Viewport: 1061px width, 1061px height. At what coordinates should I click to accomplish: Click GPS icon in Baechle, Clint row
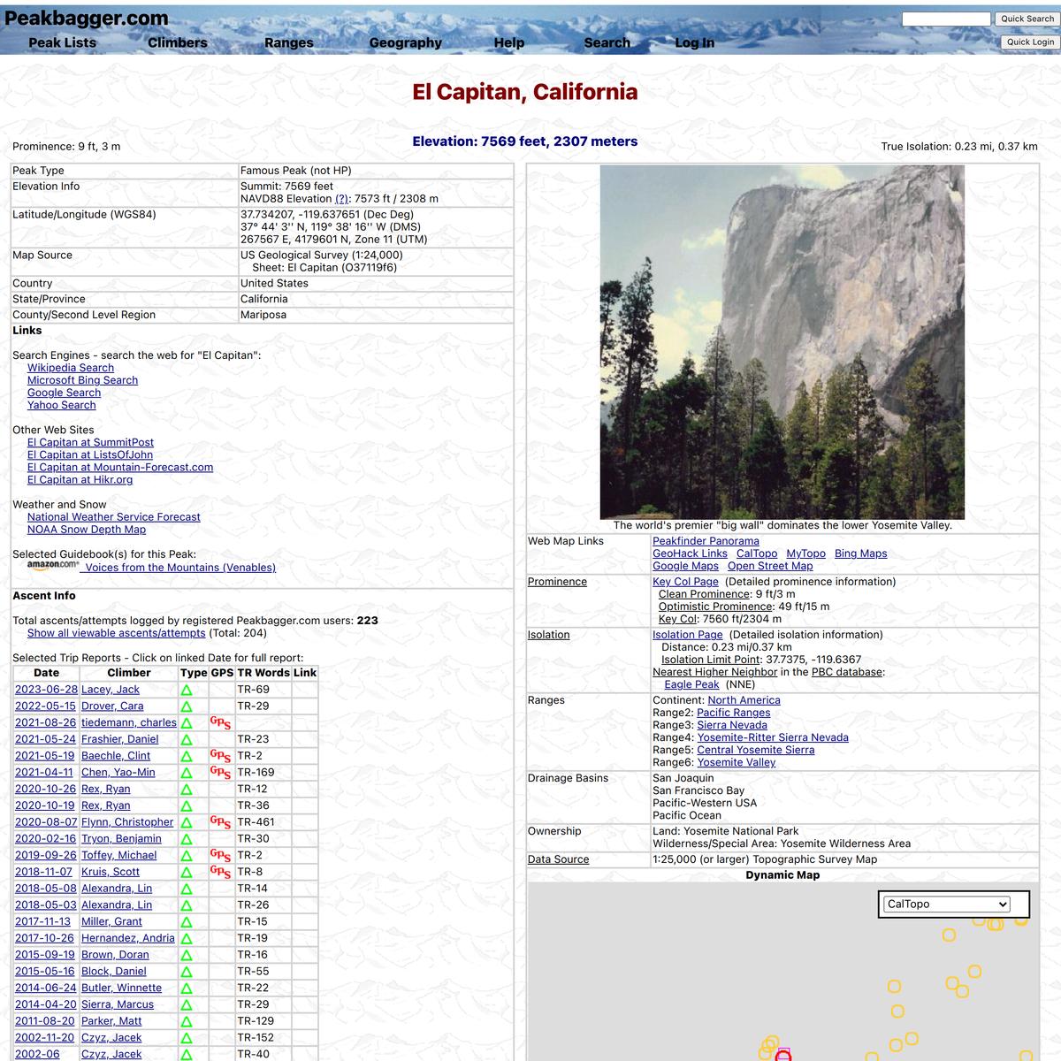220,756
